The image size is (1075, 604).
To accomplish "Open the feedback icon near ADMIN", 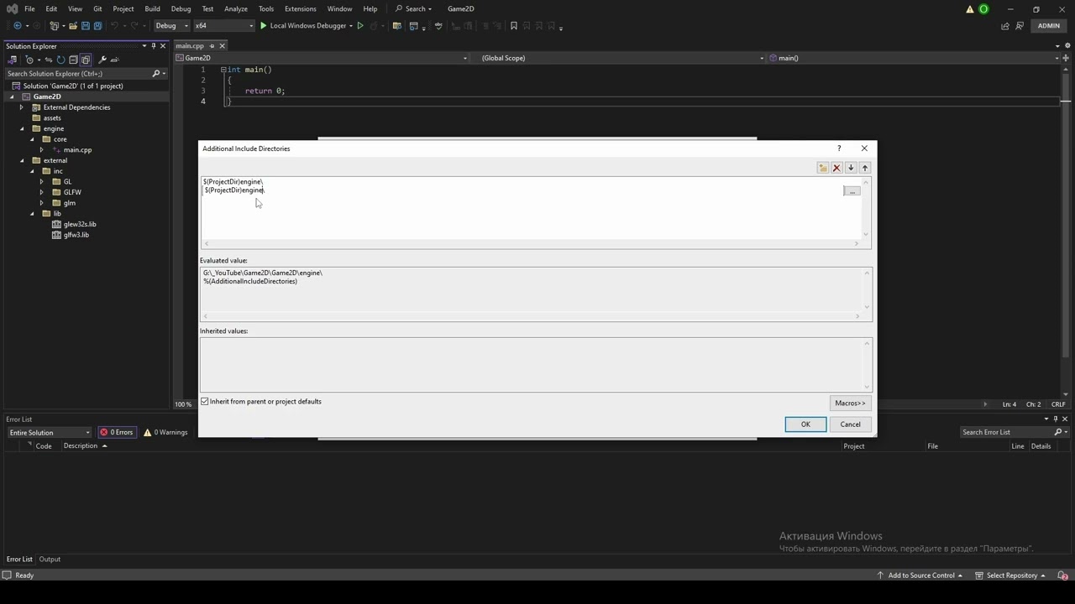I will coord(1020,26).
